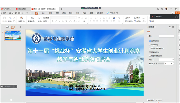Enable 隐藏背景图形 checkbox

150,56
